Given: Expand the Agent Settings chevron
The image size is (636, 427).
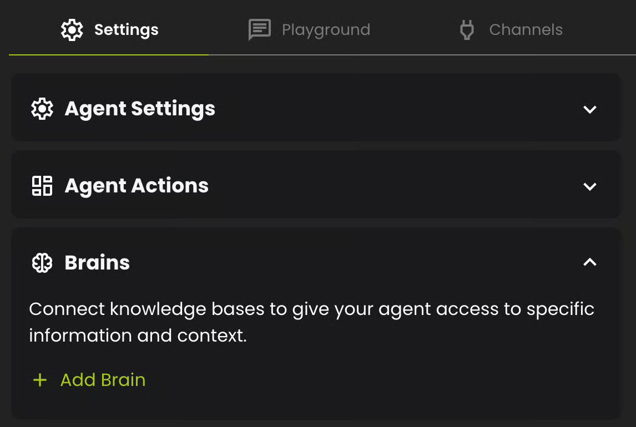Looking at the screenshot, I should tap(590, 109).
